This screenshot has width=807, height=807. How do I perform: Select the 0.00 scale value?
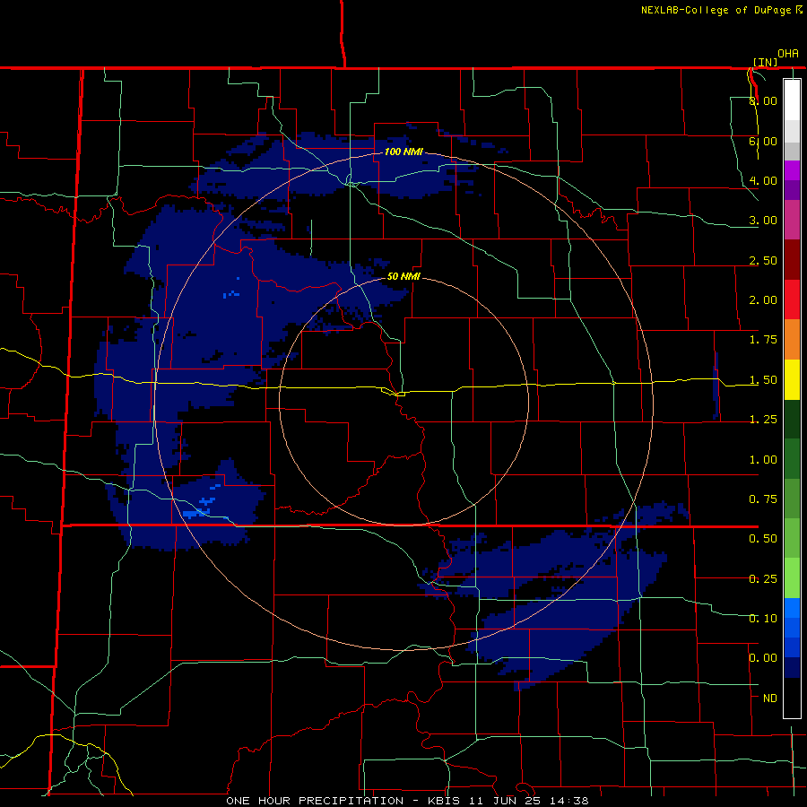(763, 658)
